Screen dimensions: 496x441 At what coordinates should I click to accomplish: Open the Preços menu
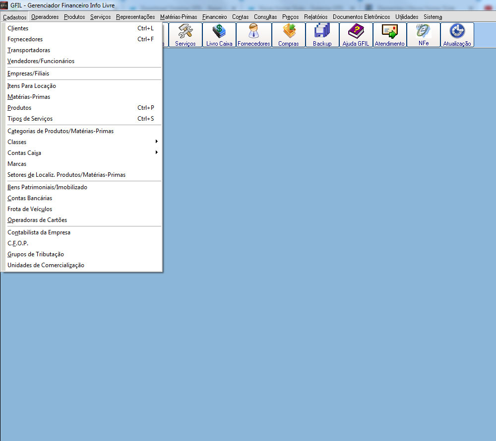click(290, 17)
